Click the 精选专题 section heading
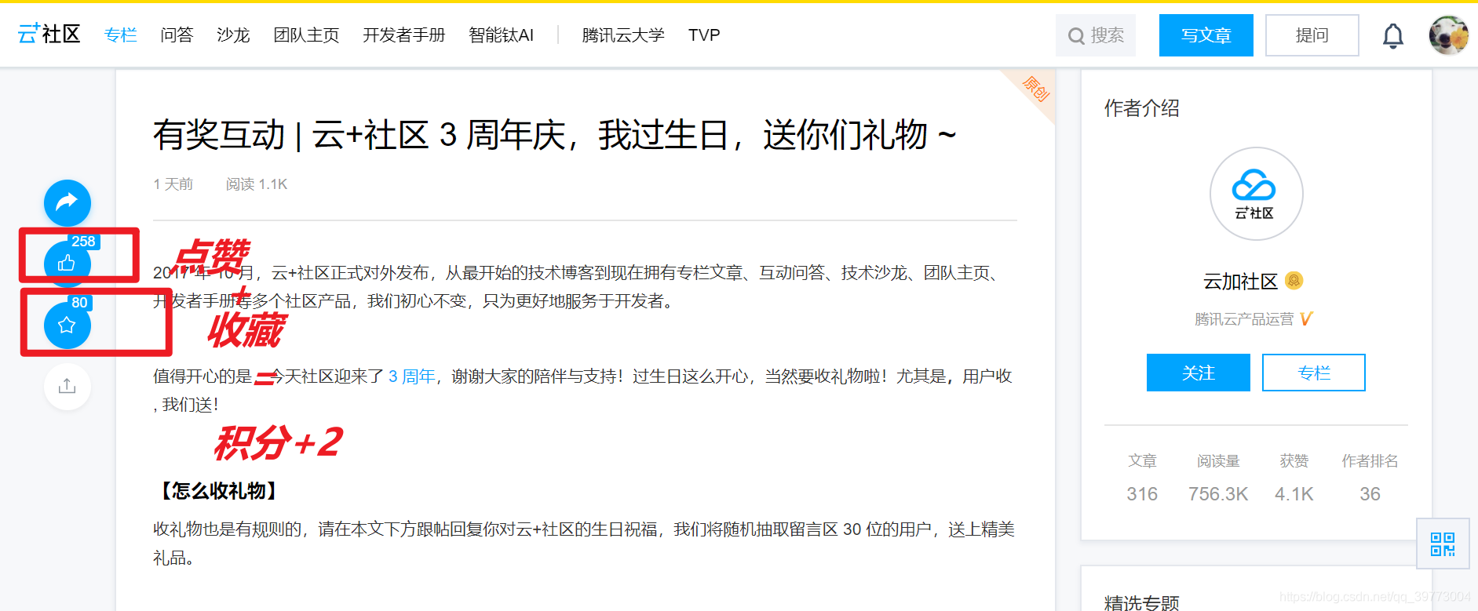Screen dimensions: 1478x611 point(1141,602)
